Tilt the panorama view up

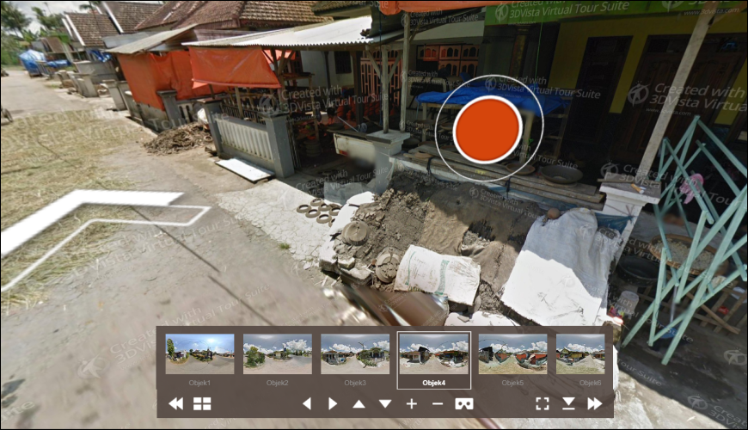359,403
